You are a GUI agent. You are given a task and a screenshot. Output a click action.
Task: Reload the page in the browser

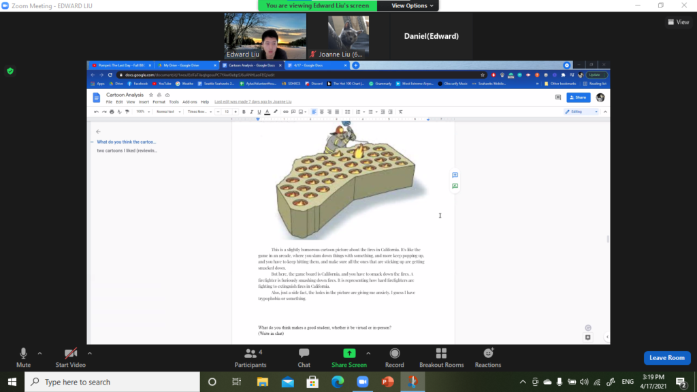110,75
